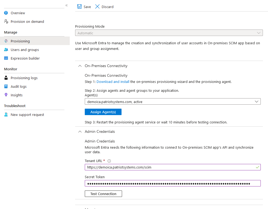Click the Discard button label
The height and width of the screenshot is (209, 268).
tap(108, 7)
